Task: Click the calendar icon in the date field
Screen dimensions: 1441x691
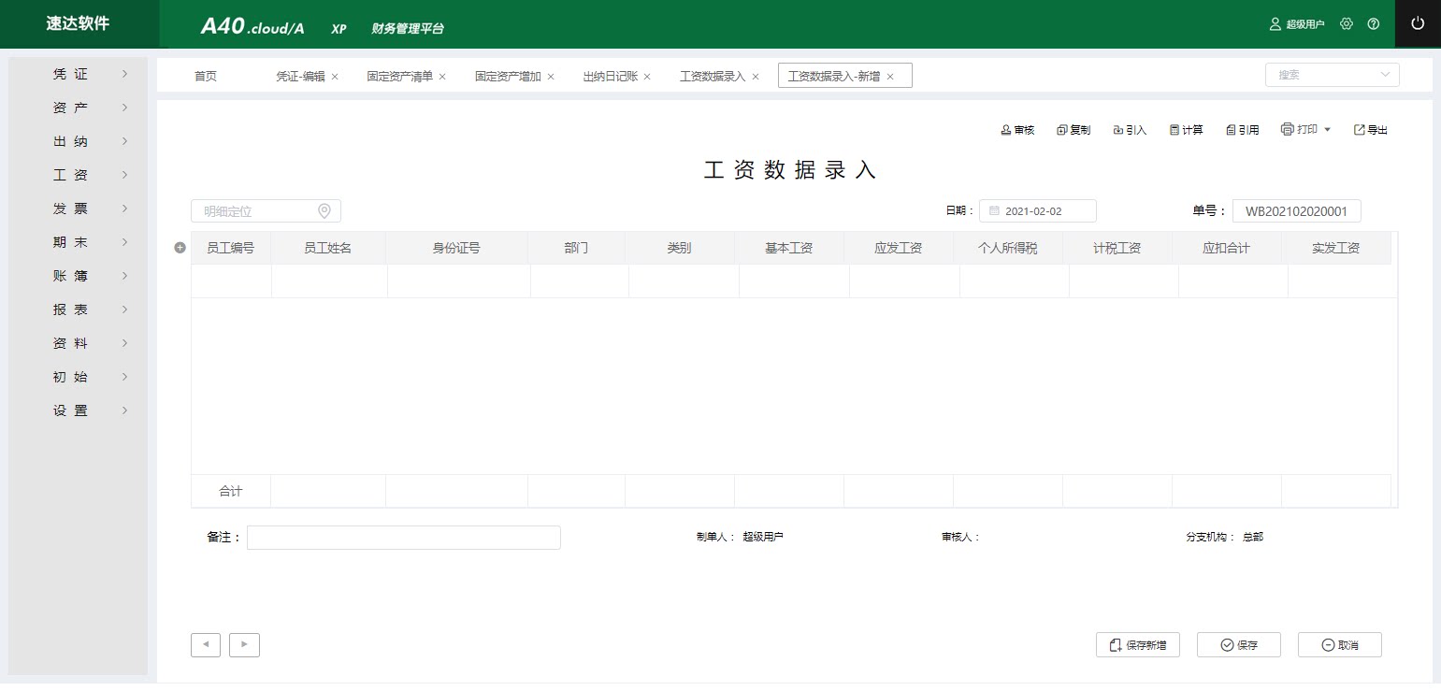Action: tap(994, 211)
